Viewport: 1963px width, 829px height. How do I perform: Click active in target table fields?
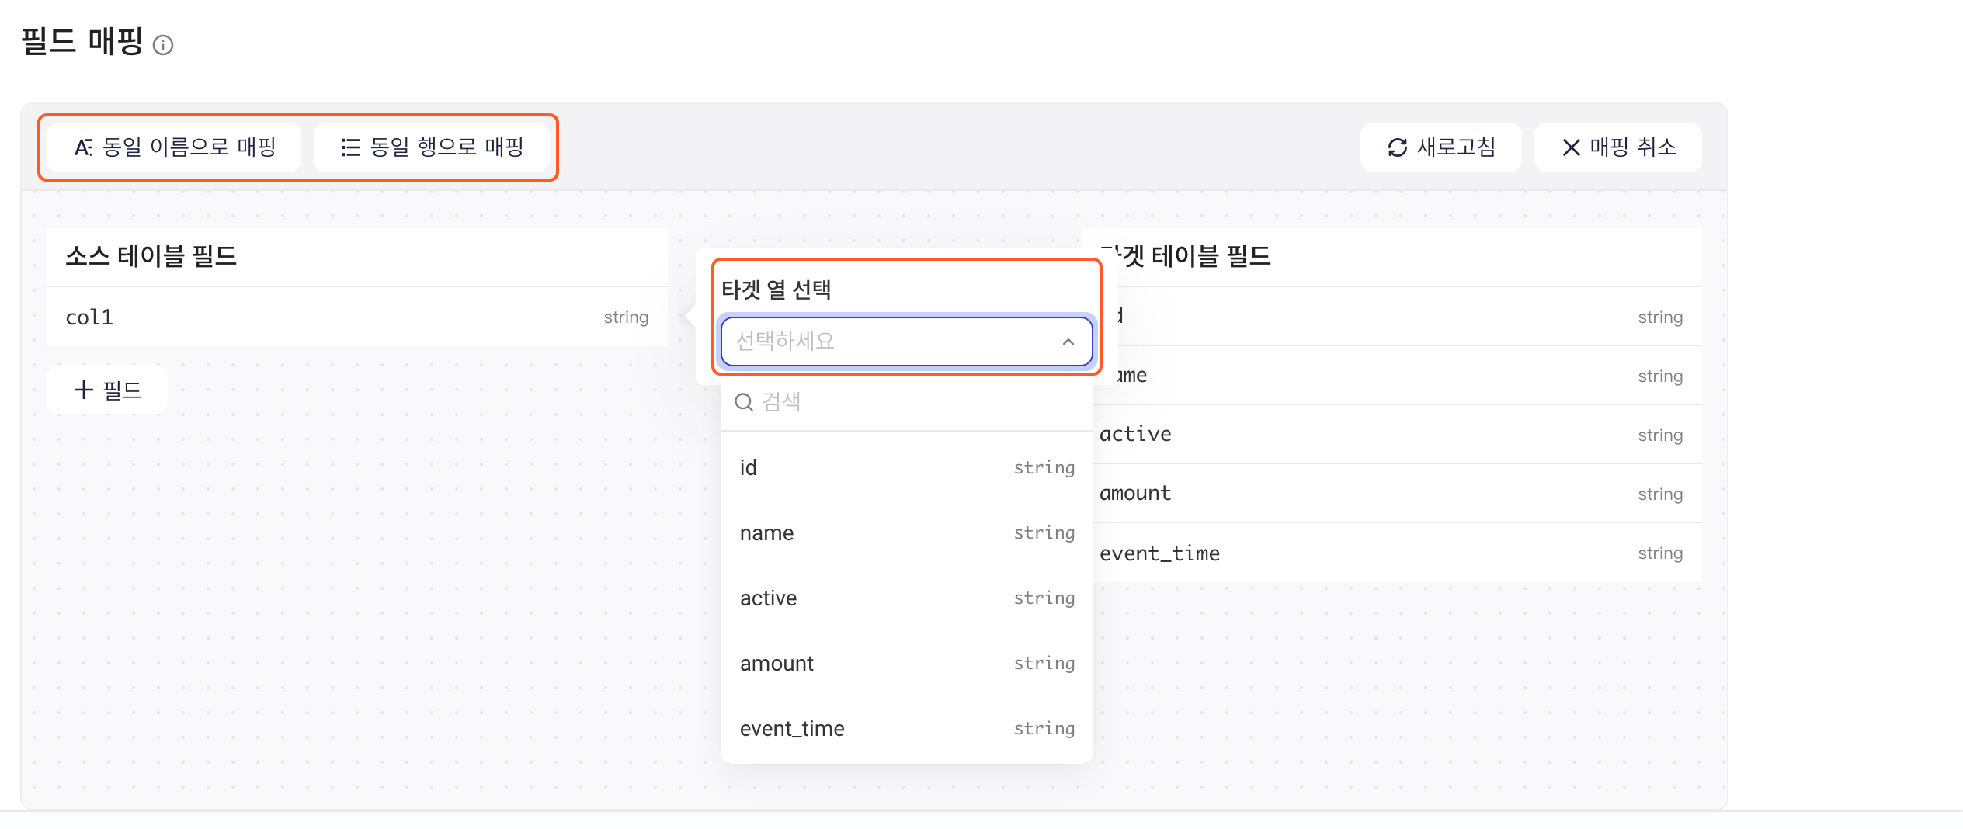1398,435
